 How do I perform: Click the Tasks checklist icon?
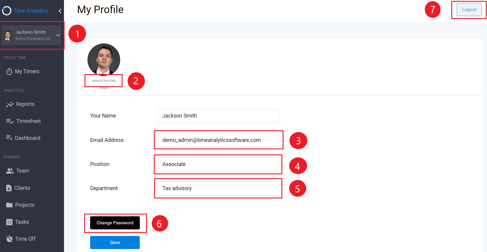coord(9,222)
